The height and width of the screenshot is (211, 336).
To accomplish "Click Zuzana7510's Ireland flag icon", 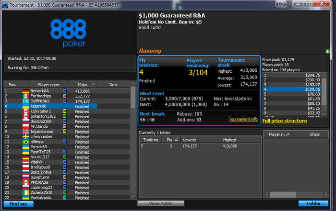I will click(26, 193).
